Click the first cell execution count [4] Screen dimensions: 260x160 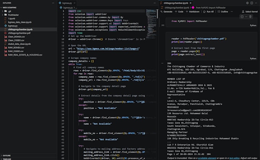pyautogui.click(x=163, y=25)
